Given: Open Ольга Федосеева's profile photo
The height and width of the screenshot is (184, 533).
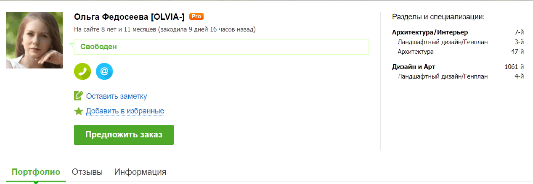Looking at the screenshot, I should (x=34, y=40).
